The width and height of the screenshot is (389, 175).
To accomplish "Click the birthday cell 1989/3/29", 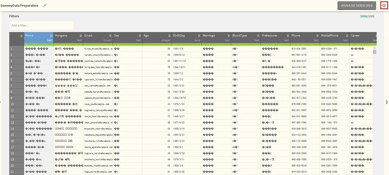I will point(187,153).
